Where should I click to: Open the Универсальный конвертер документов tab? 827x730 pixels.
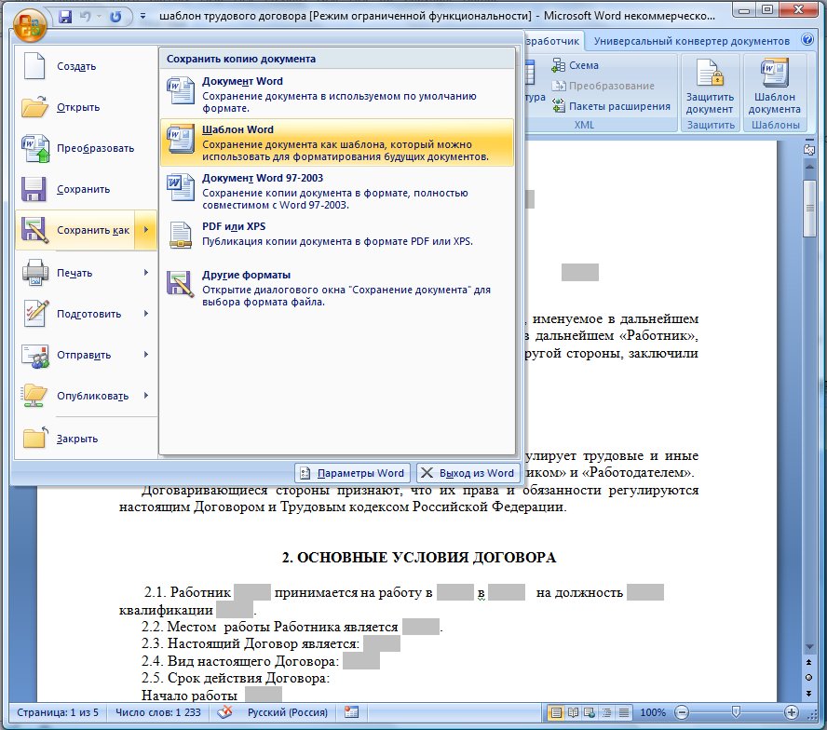691,41
